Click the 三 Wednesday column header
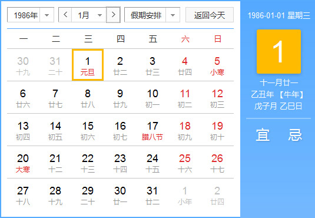The width and height of the screenshot is (315, 218). point(88,39)
